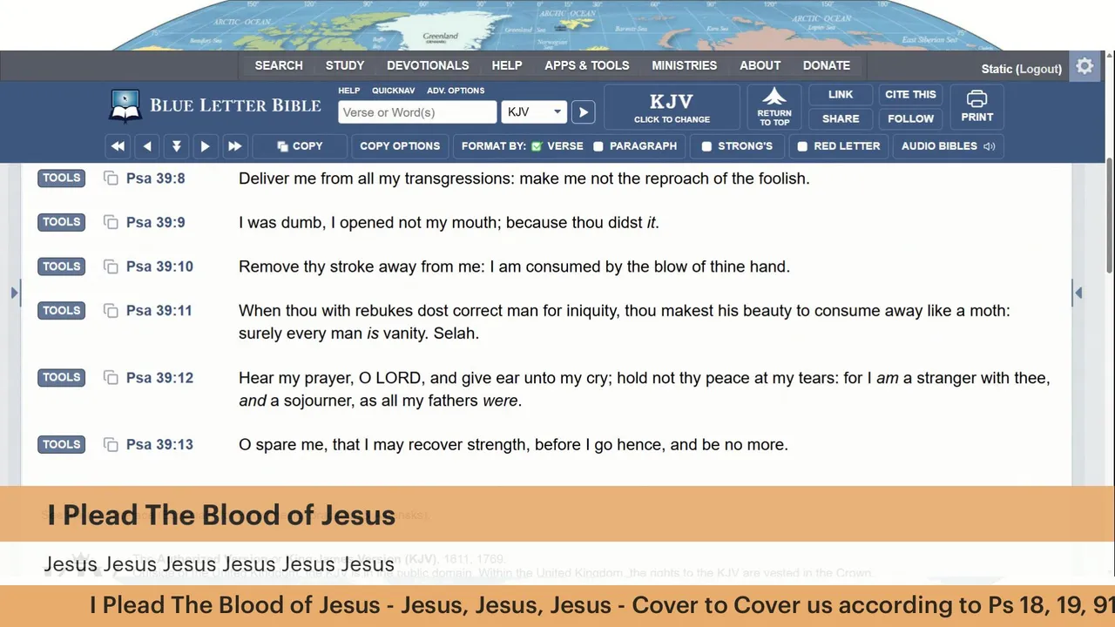This screenshot has height=627, width=1115.
Task: Click the Share button
Action: click(x=841, y=118)
